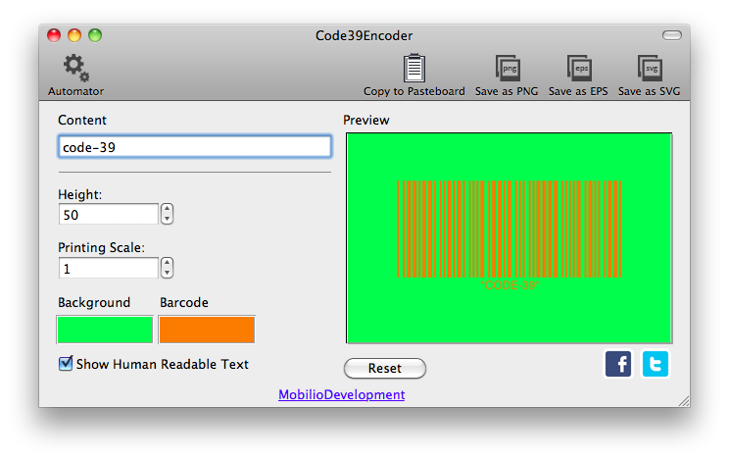Close window with red button
Screen dimensions: 729x461
[54, 35]
